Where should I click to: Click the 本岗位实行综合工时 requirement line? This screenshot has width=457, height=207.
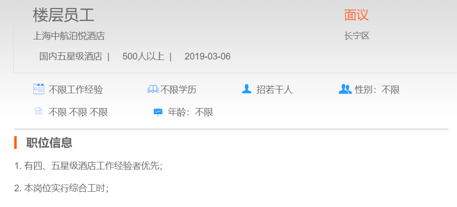point(61,188)
